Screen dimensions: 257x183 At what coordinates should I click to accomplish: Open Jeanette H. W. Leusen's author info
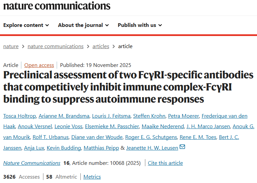(152, 148)
